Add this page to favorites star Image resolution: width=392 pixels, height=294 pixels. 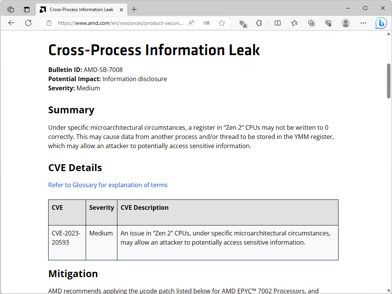click(x=222, y=23)
